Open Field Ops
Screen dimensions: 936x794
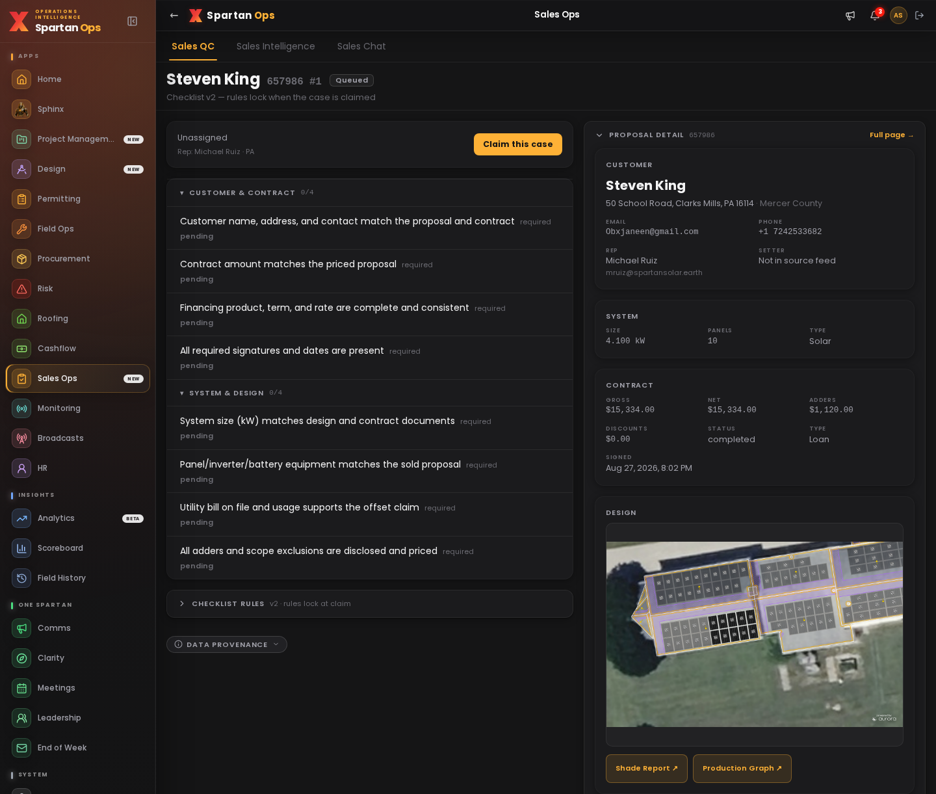[78, 229]
